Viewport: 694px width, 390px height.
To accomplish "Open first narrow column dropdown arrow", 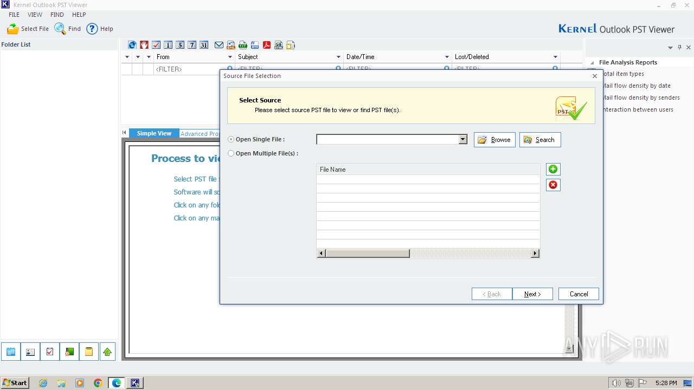I will (x=127, y=57).
